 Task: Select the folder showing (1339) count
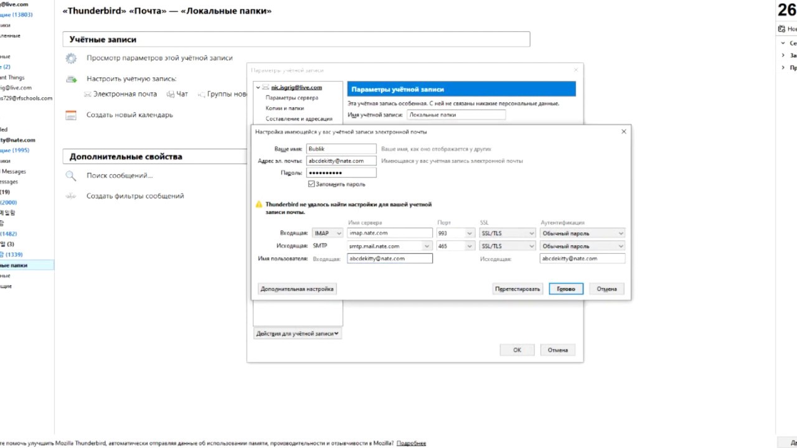click(27, 255)
